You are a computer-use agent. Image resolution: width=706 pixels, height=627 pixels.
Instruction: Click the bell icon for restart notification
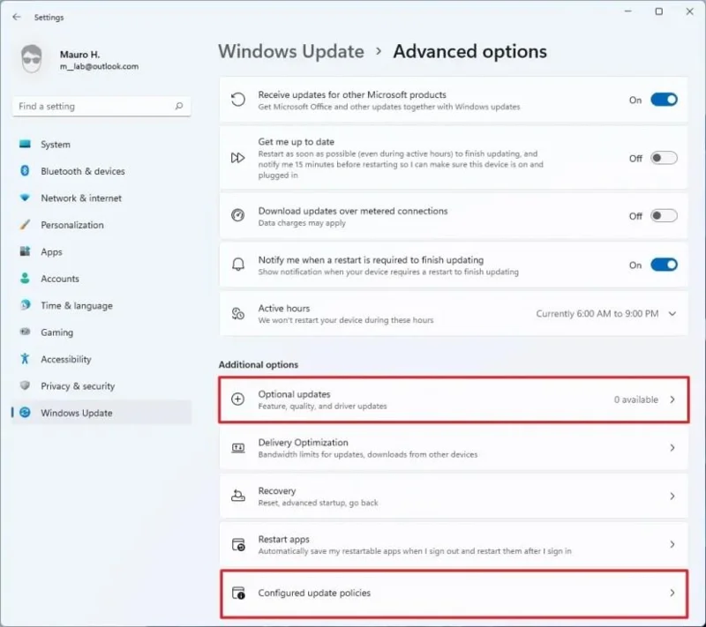tap(237, 265)
